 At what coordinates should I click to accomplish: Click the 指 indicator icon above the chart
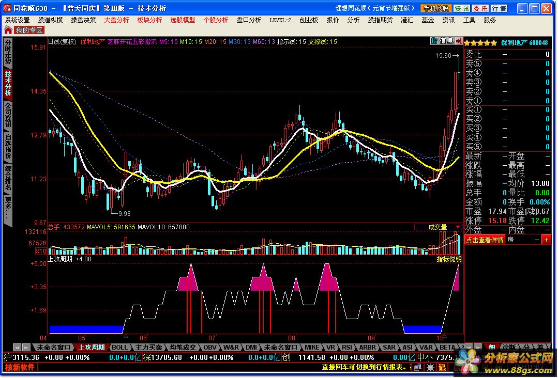[434, 41]
